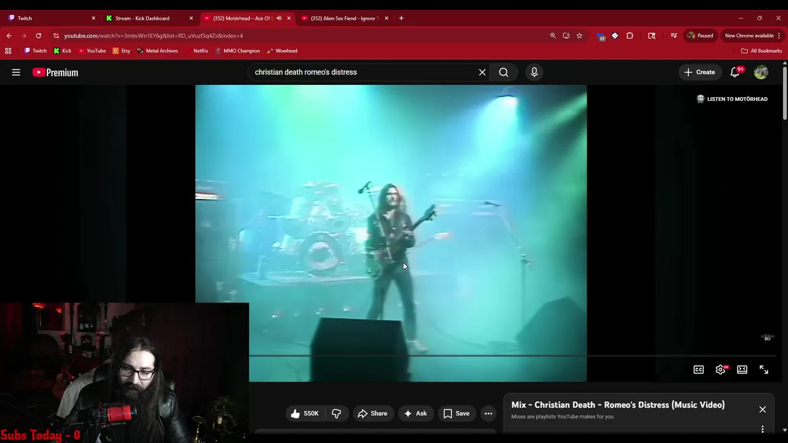This screenshot has width=788, height=443.
Task: Open the Twitch bookmark
Action: (35, 51)
